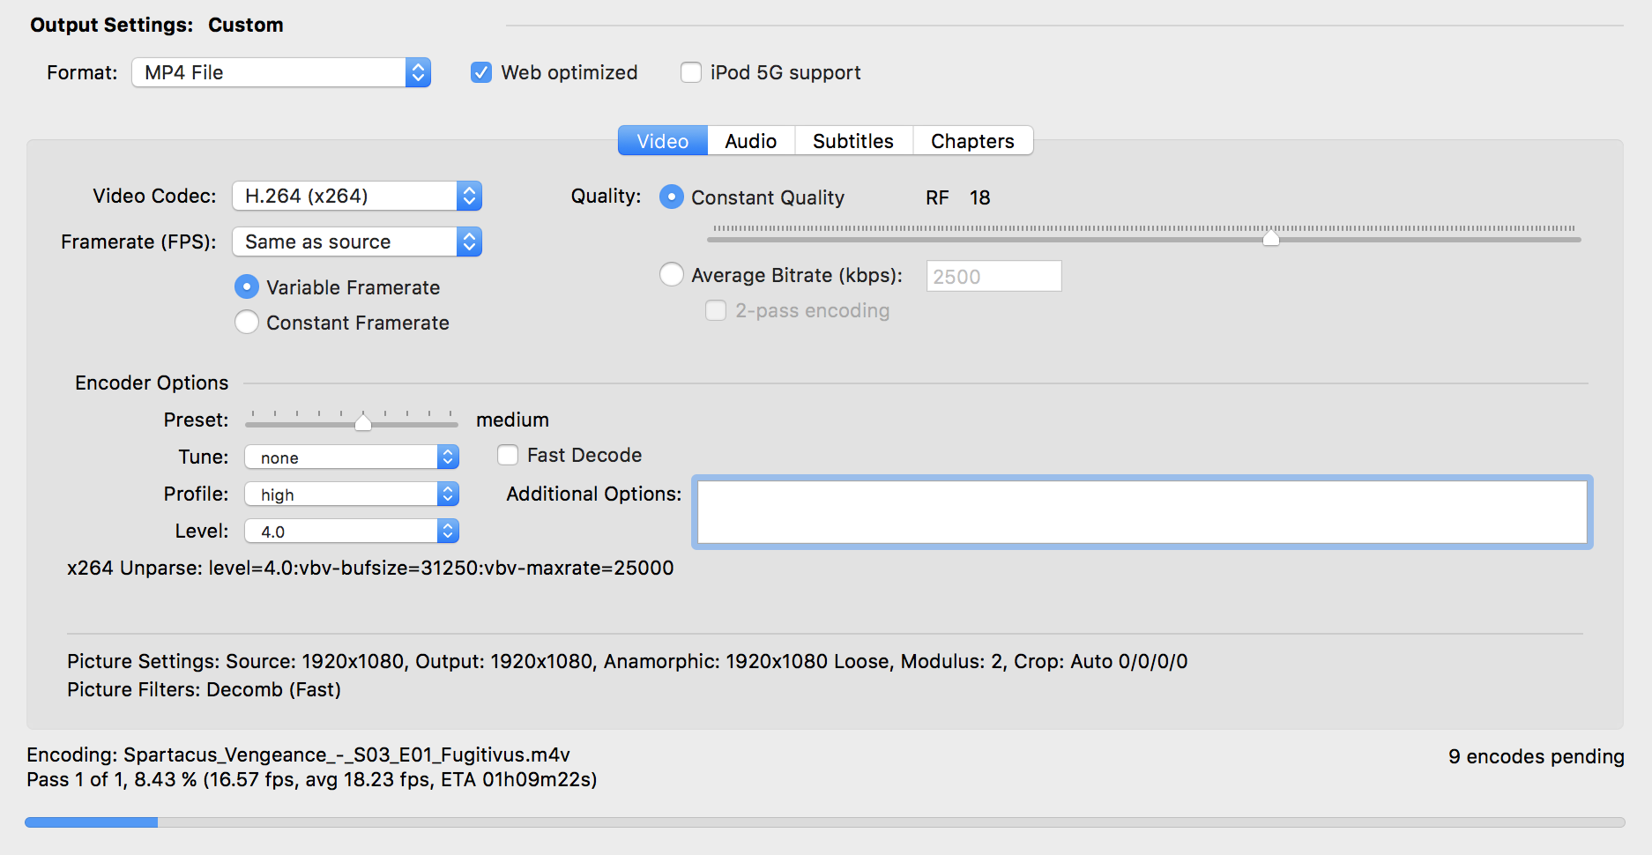Open the Profile dropdown set to high
This screenshot has width=1652, height=855.
(x=352, y=494)
